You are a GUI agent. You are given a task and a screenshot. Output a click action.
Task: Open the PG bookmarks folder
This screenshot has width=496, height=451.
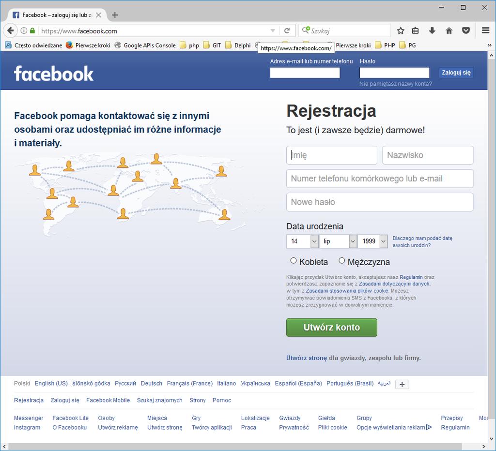tap(408, 45)
